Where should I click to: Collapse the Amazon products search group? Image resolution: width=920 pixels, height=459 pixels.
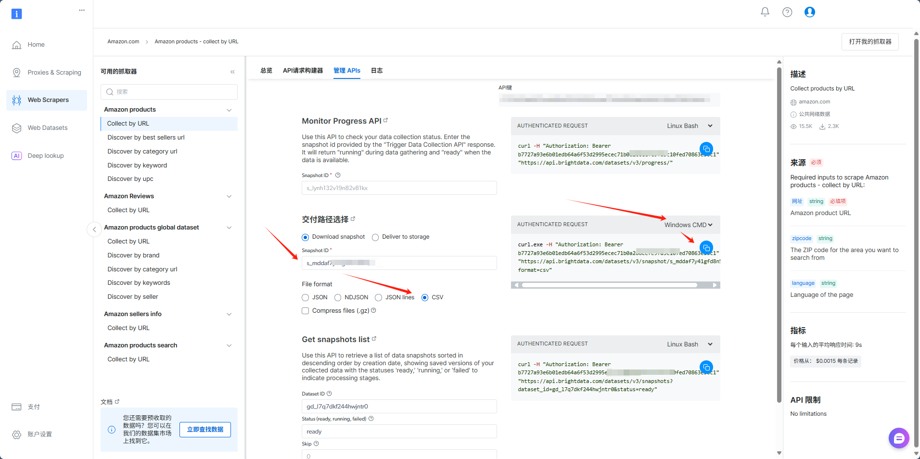click(229, 345)
